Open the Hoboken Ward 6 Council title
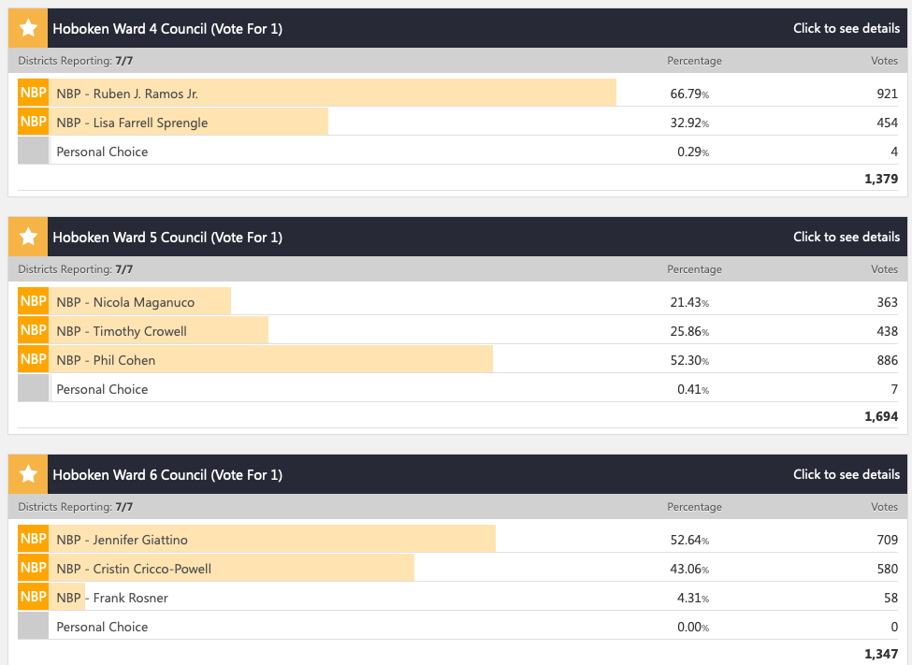912x665 pixels. (x=166, y=474)
